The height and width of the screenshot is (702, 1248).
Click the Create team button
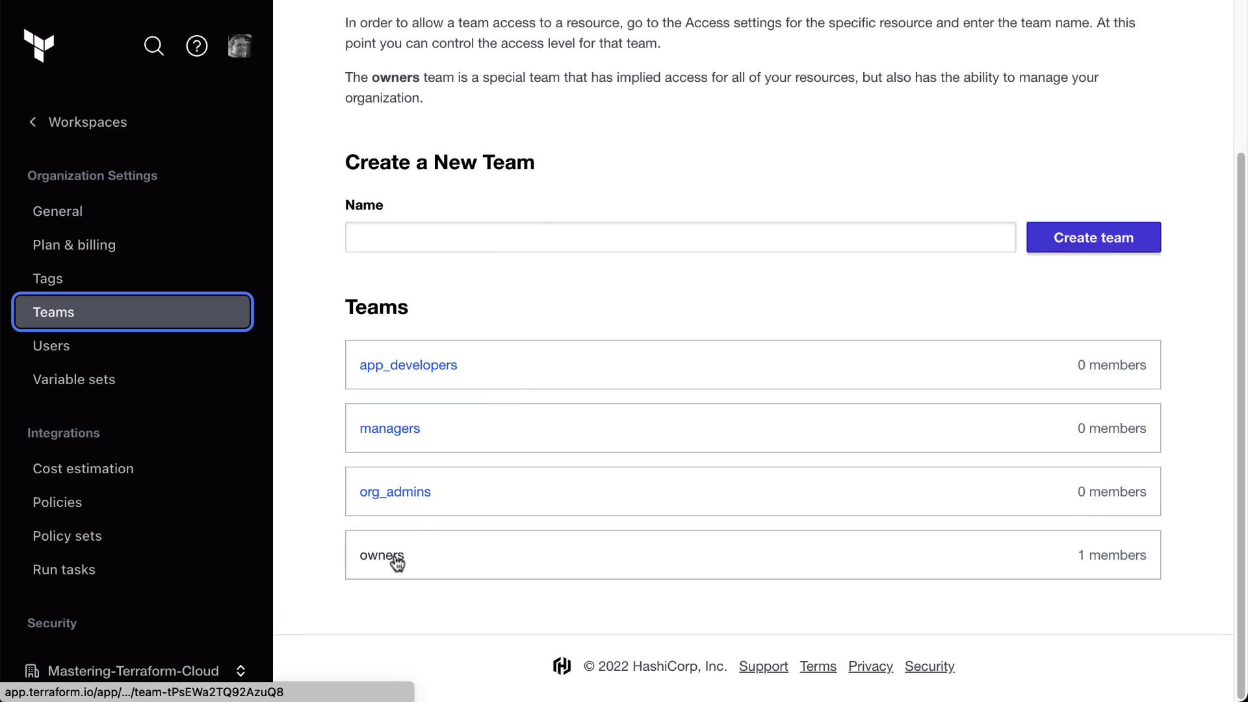(x=1093, y=238)
